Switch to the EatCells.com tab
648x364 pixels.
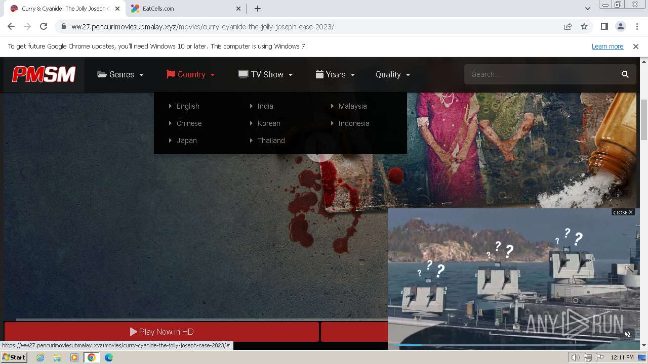coord(186,9)
